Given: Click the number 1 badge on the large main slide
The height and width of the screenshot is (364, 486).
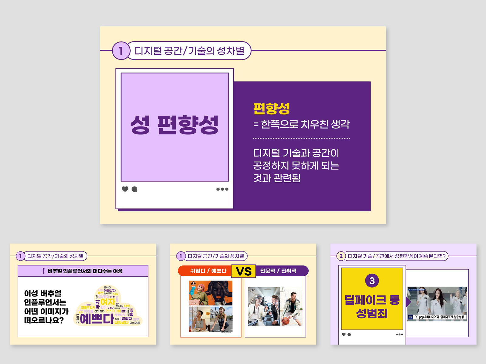Looking at the screenshot, I should (121, 51).
